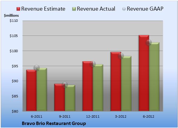This screenshot has width=178, height=128.
Task: Click the 3-2012 GAAP sphere marker
Action: pyautogui.click(x=121, y=56)
